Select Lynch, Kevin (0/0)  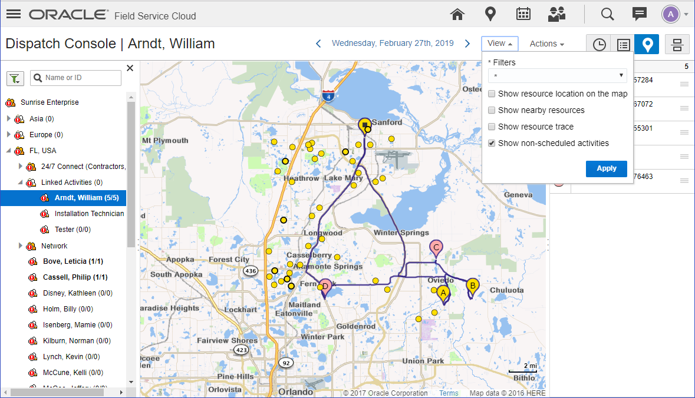[x=71, y=357]
